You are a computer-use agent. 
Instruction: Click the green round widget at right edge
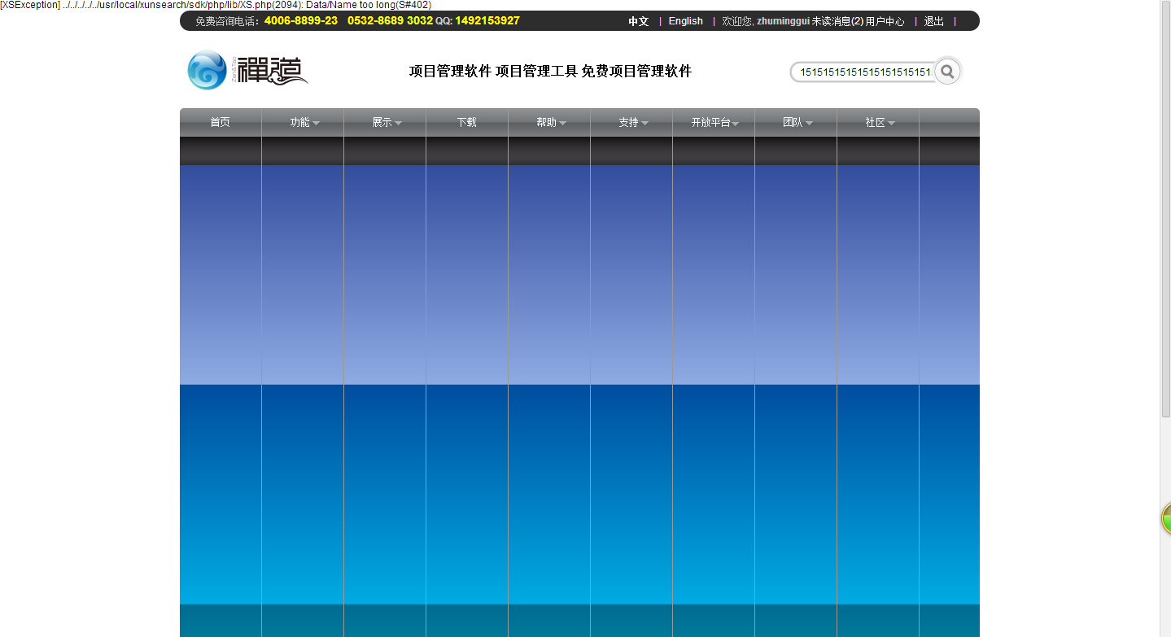[1166, 518]
